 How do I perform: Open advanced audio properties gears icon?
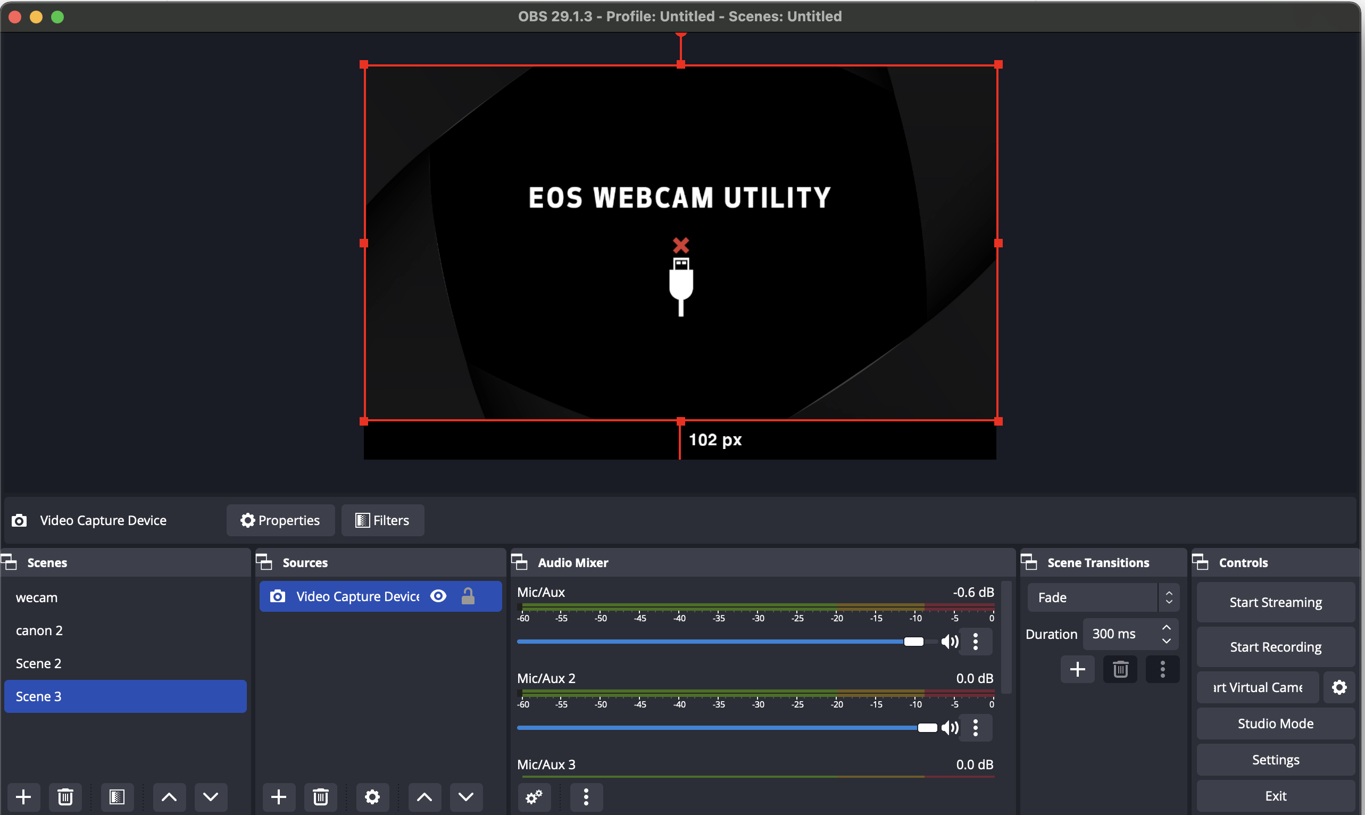534,797
